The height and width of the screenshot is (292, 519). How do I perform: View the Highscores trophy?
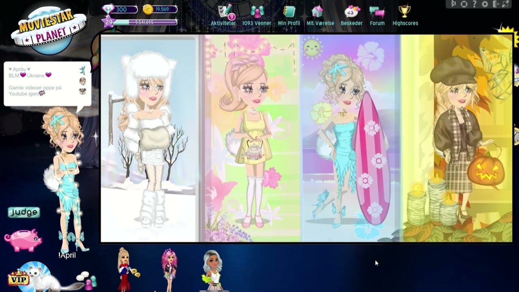coord(405,15)
